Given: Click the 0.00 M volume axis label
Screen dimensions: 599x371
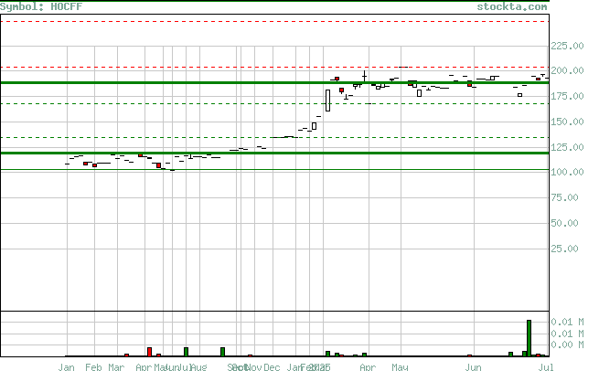Looking at the screenshot, I should click(567, 344).
